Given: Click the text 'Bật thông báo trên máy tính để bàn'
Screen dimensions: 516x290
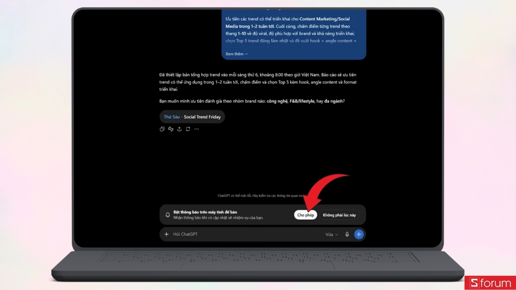Looking at the screenshot, I should 205,212.
